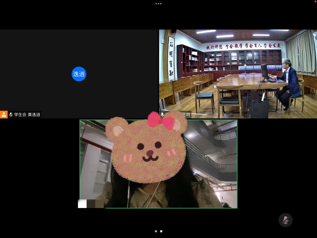317x238 pixels.
Task: Select the 全明 participant name label
Action: [186, 115]
